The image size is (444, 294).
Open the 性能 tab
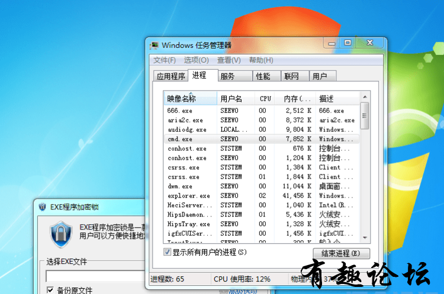point(266,76)
